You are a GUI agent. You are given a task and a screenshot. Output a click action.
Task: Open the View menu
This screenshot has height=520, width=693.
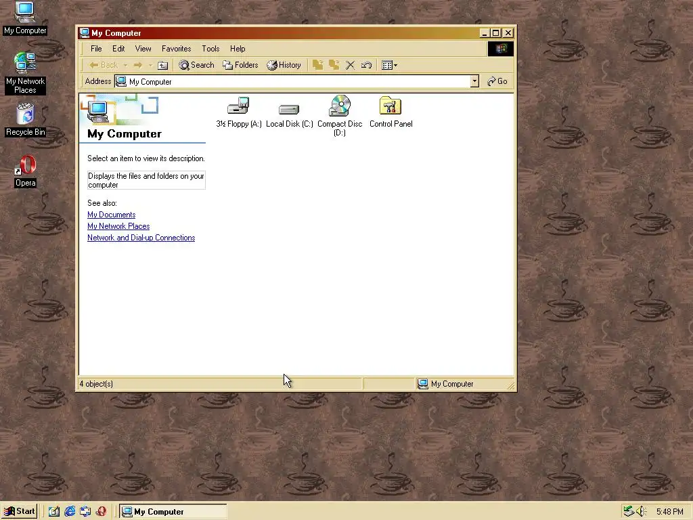[x=143, y=49]
